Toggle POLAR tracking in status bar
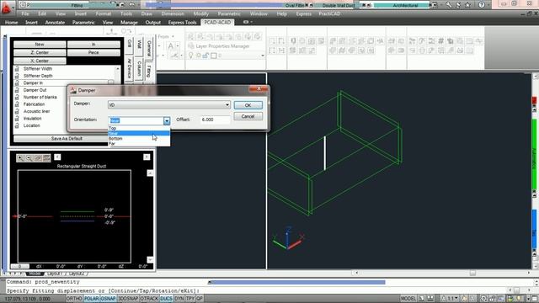 point(91,299)
